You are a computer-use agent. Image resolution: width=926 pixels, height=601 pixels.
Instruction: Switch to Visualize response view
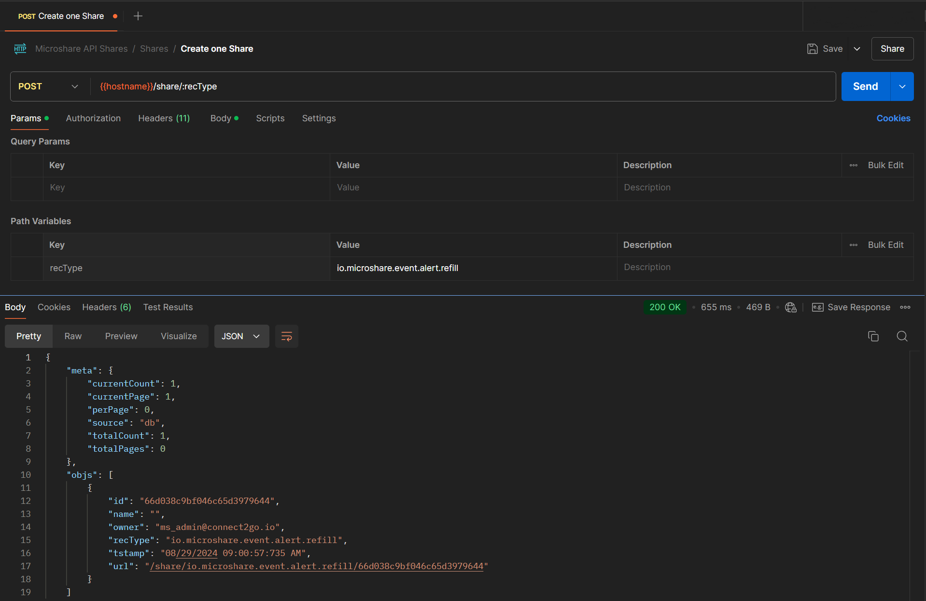coord(179,336)
